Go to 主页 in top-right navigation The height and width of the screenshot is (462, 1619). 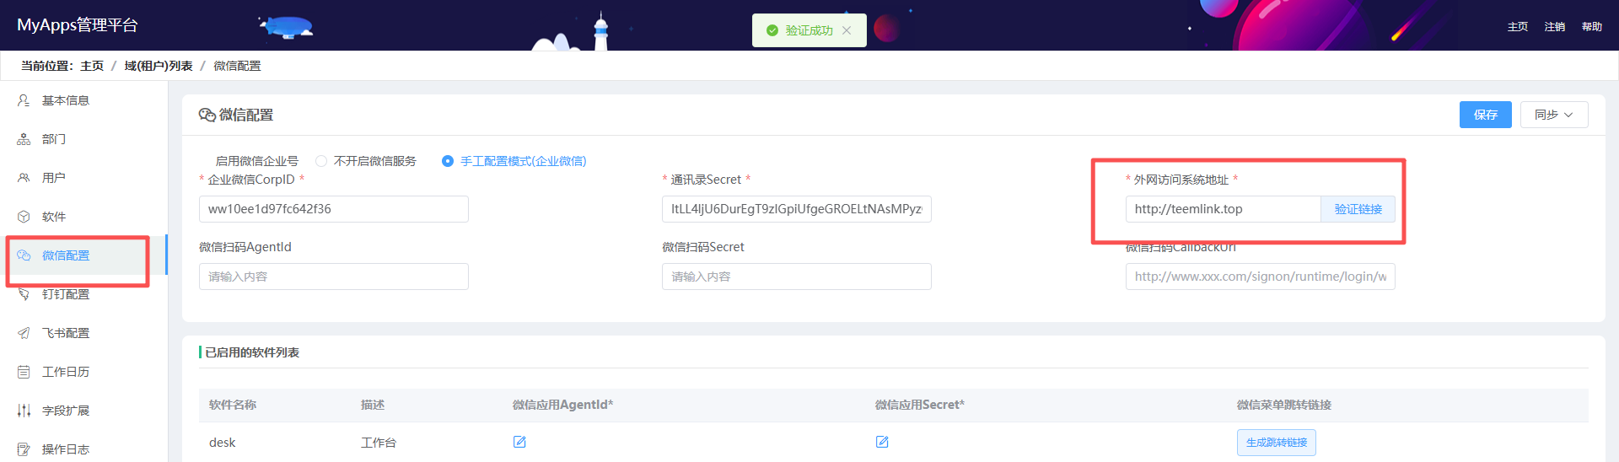[1517, 27]
